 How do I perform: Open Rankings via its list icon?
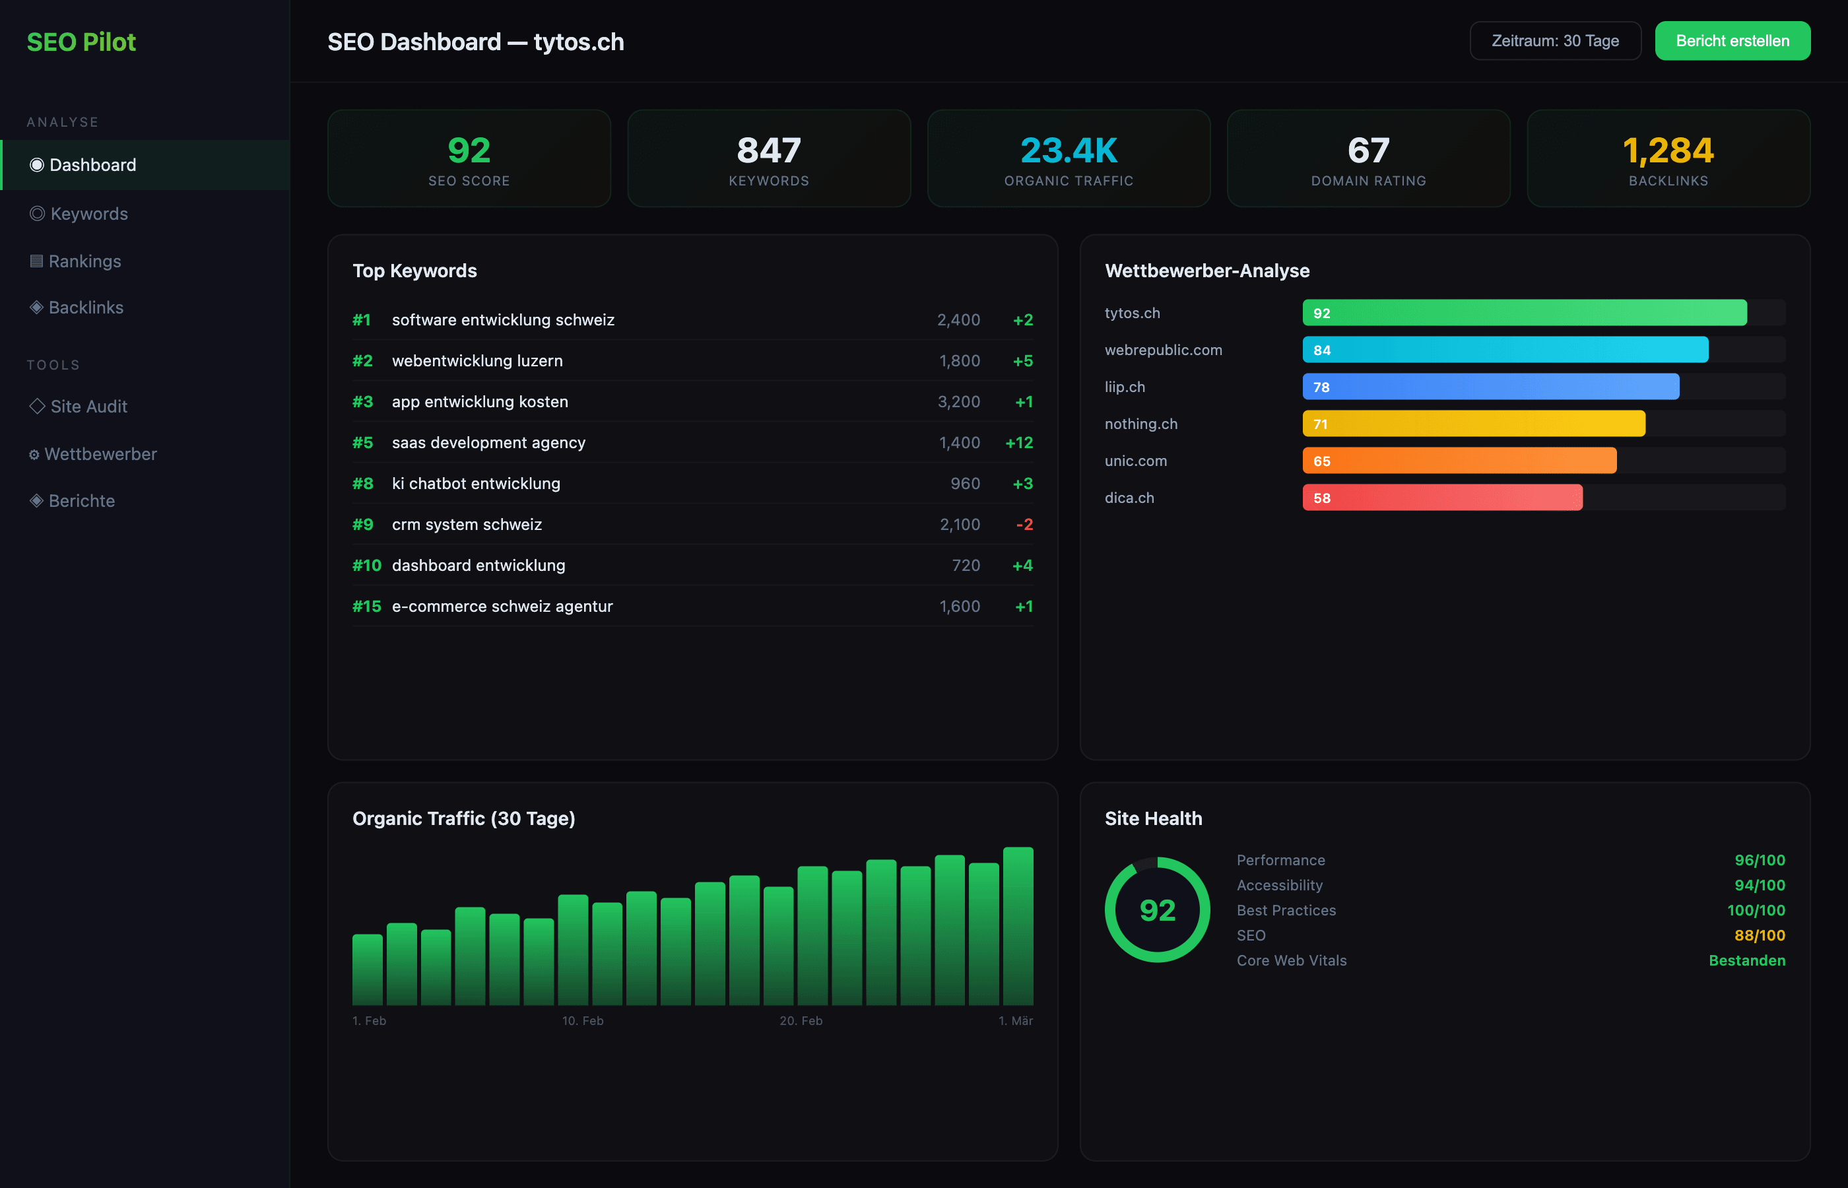tap(36, 261)
